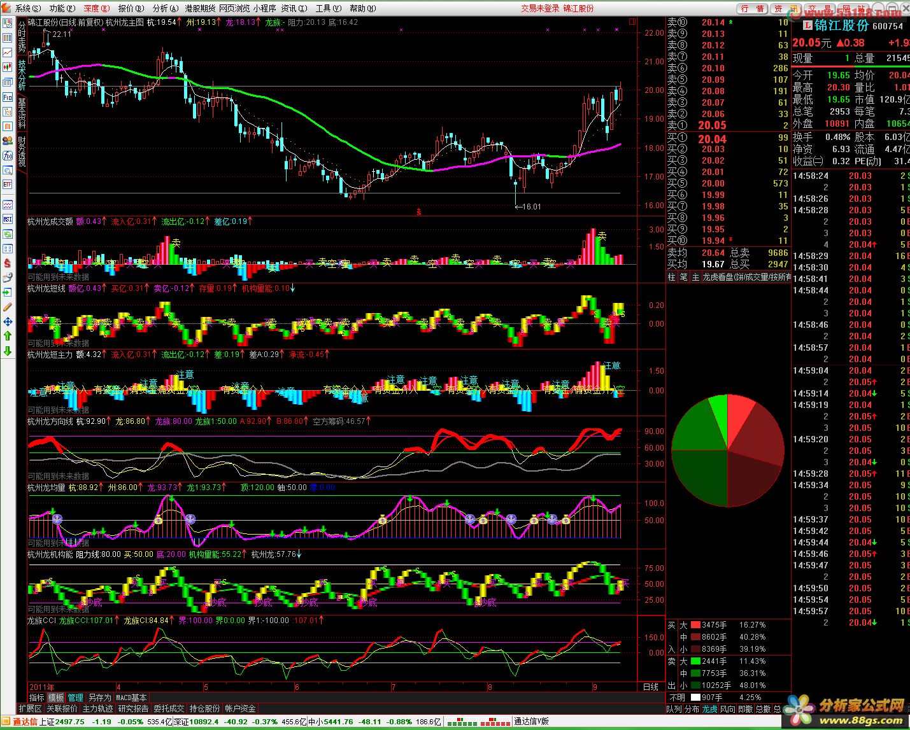This screenshot has width=910, height=730.
Task: Open the 深度(M) menu
Action: pyautogui.click(x=96, y=8)
